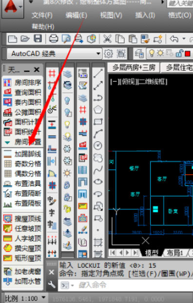Open the 视图(V) menu

[111, 15]
